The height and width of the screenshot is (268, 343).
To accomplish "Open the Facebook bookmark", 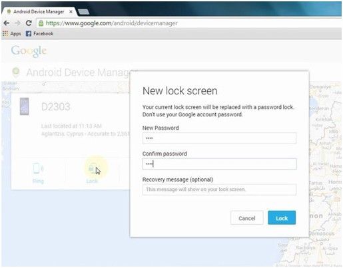I will (x=39, y=34).
